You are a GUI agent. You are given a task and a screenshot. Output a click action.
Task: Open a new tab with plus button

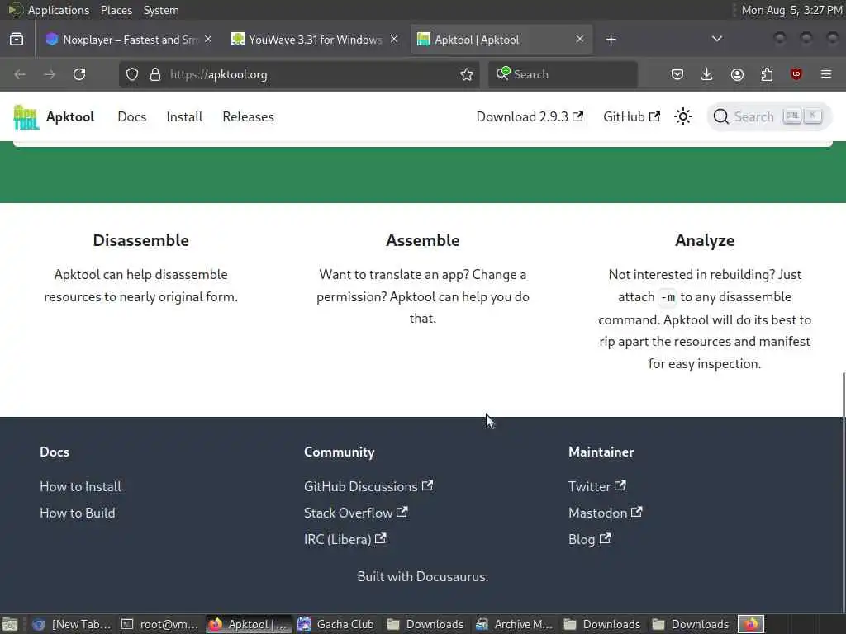611,40
